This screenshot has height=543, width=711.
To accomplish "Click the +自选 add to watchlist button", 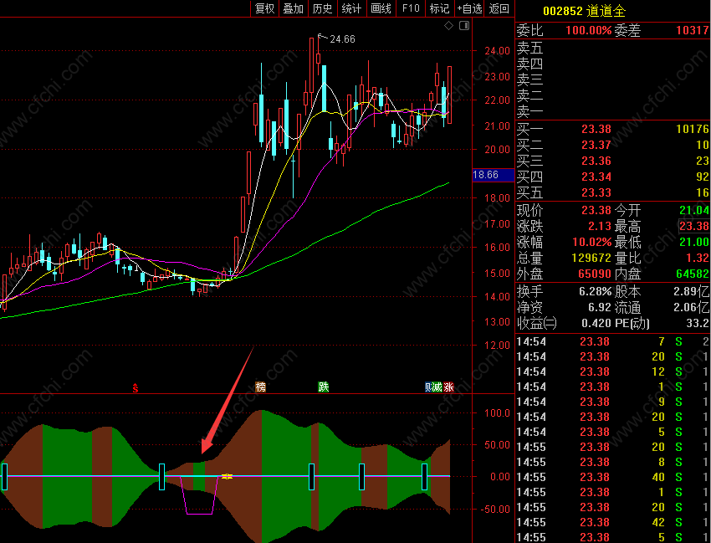I will tap(469, 8).
